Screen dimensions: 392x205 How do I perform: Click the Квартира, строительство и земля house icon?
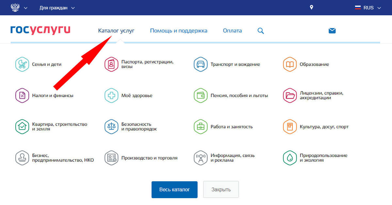22,127
